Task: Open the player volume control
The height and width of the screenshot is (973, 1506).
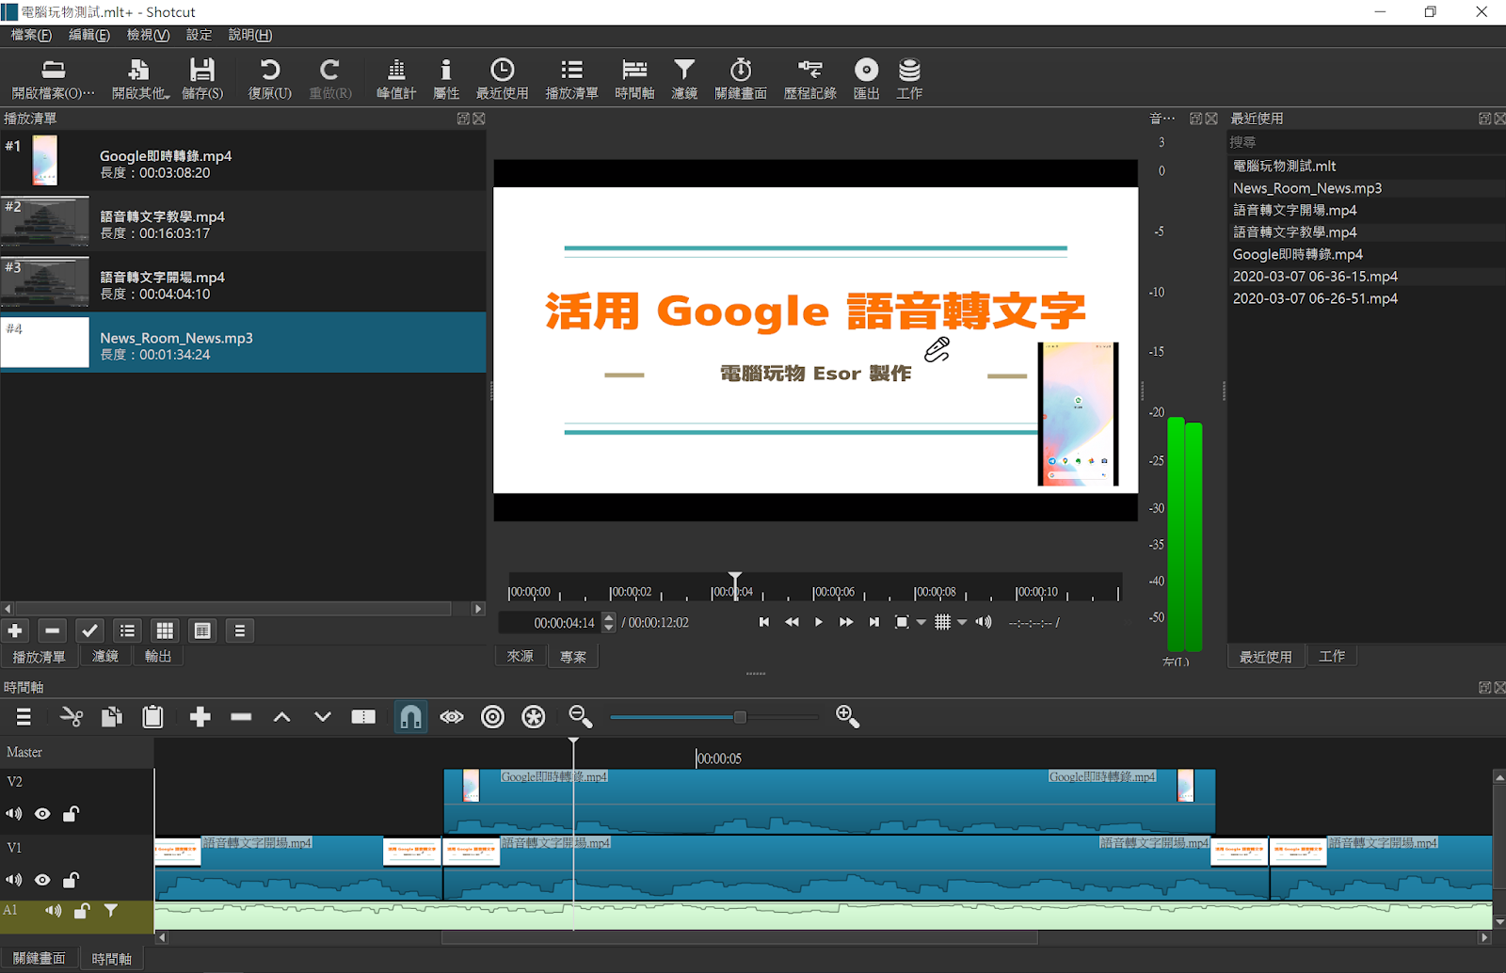Action: 984,622
